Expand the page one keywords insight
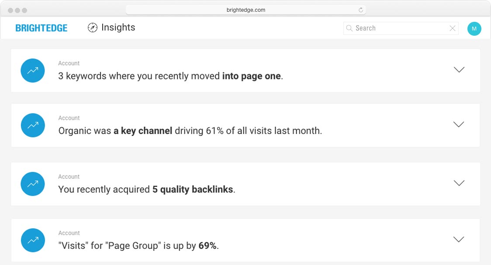The image size is (491, 265). pos(459,70)
